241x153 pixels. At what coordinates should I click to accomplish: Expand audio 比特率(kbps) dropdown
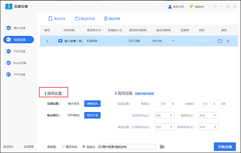click(165, 127)
